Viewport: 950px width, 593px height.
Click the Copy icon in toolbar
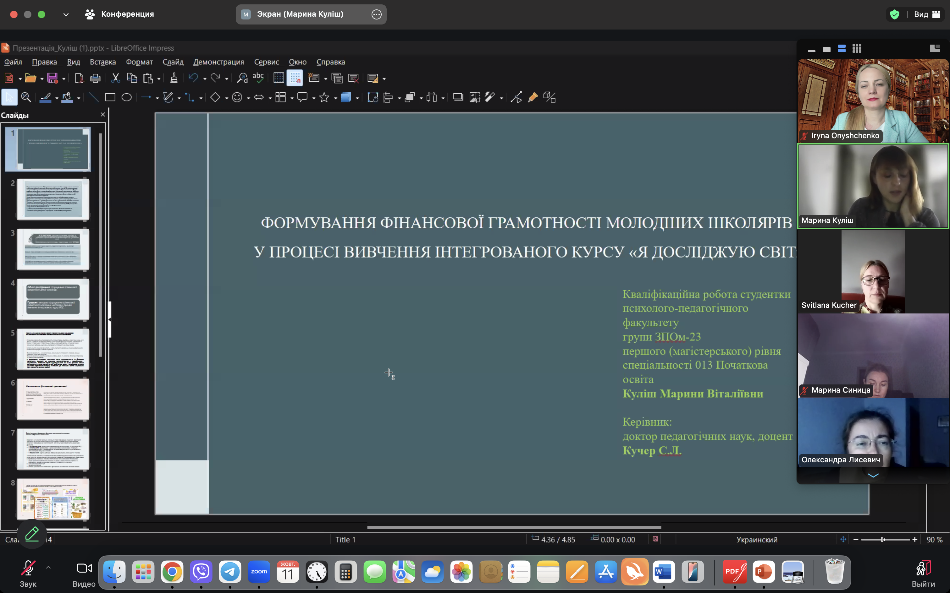point(132,78)
